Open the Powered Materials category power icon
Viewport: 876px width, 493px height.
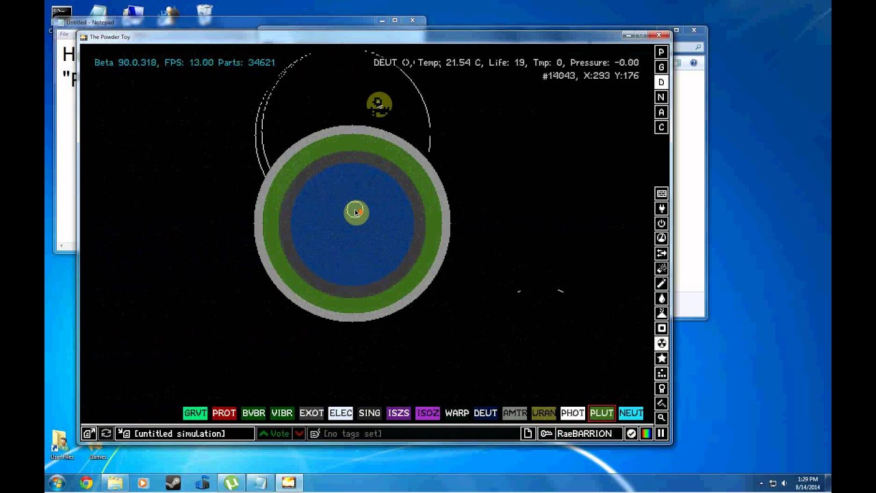(661, 223)
